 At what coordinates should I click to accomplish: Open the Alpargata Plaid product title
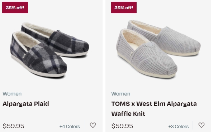26,104
